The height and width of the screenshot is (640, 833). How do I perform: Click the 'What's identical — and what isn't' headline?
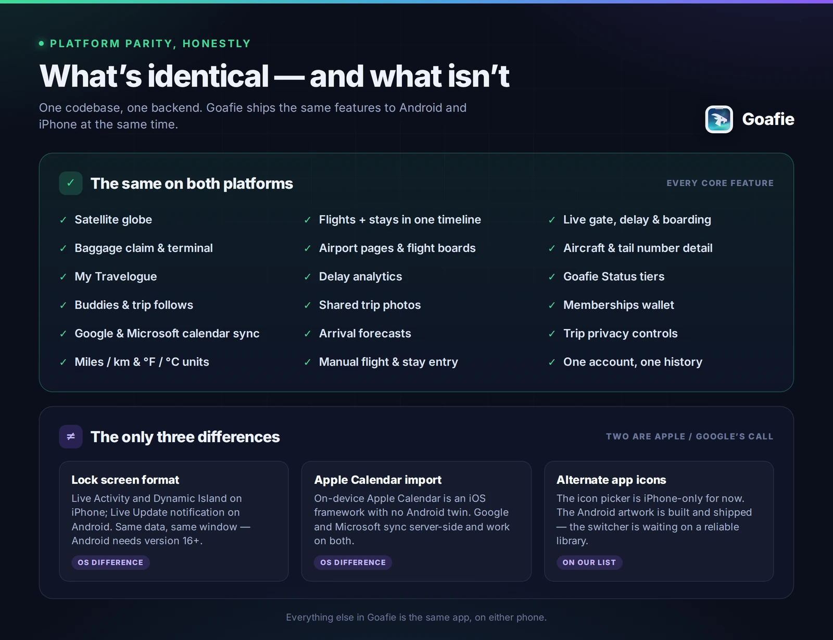click(x=274, y=76)
